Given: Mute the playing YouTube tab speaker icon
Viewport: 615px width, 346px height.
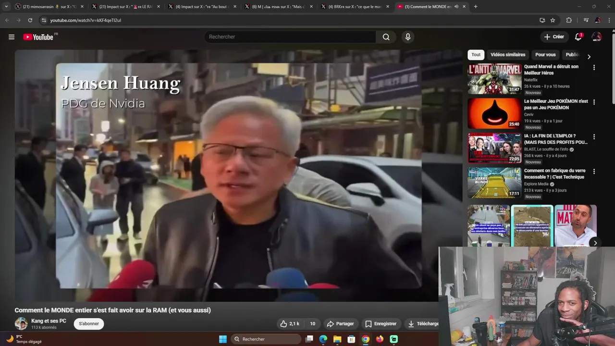Looking at the screenshot, I should coord(456,7).
